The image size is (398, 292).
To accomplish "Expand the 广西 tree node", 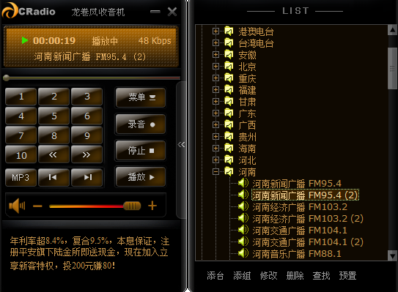I will (x=215, y=124).
